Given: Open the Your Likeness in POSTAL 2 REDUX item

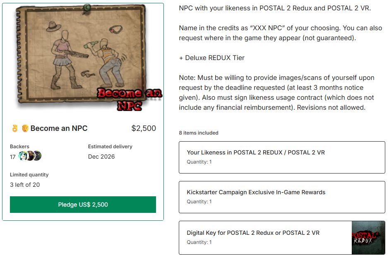Looking at the screenshot, I should pos(282,157).
